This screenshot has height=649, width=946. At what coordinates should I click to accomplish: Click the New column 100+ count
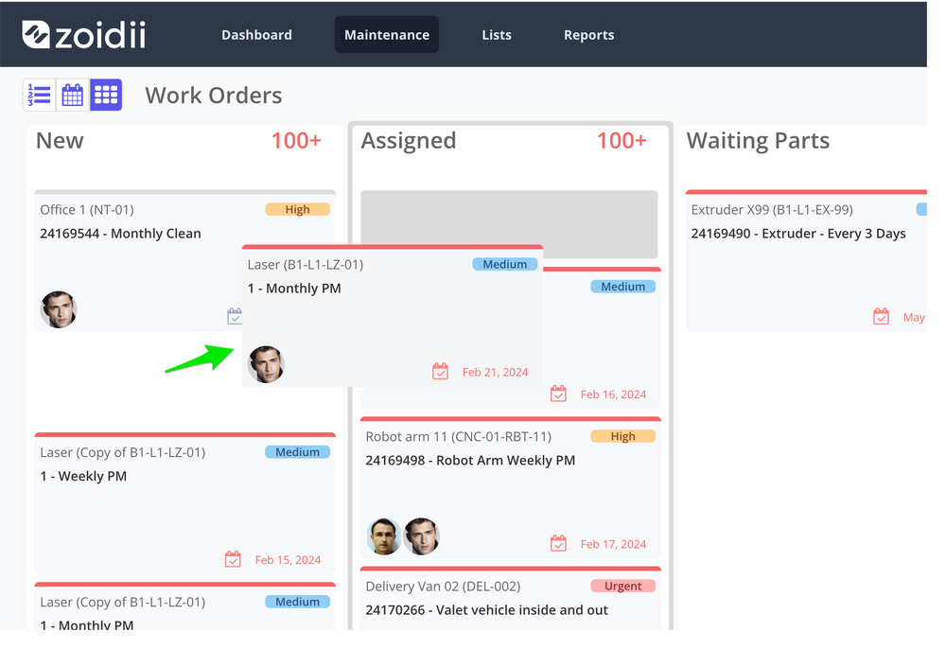[x=295, y=141]
